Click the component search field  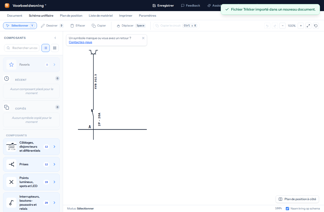(x=22, y=48)
